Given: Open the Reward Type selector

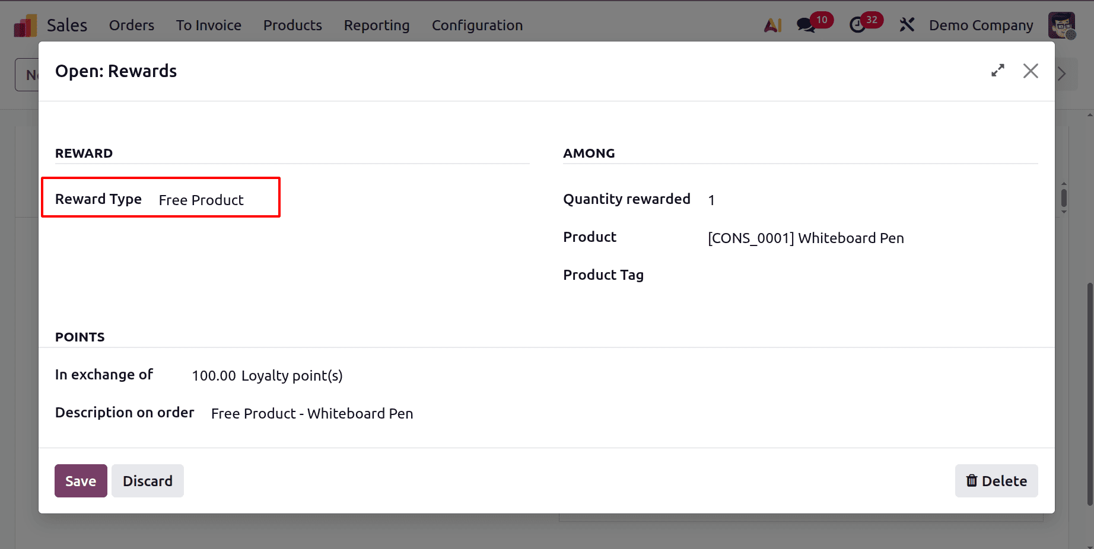Looking at the screenshot, I should click(x=201, y=200).
